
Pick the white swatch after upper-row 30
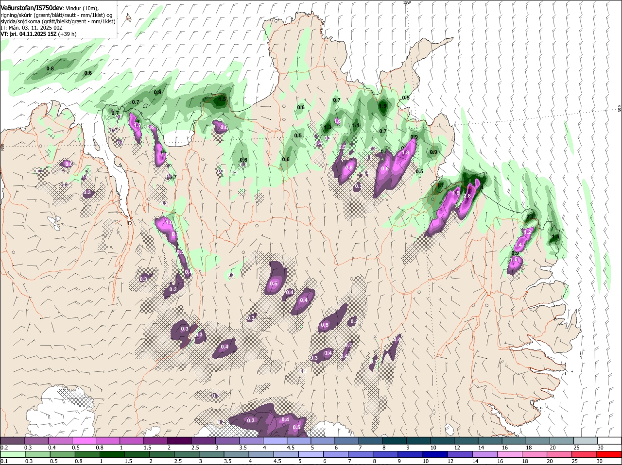[610, 441]
